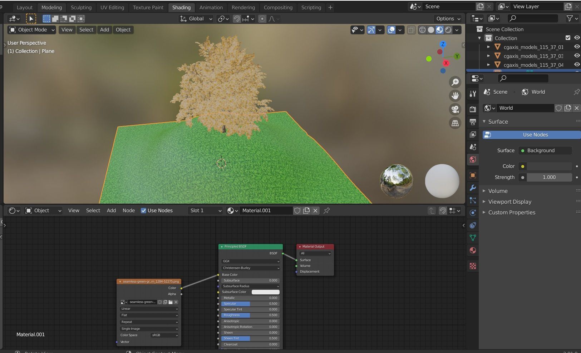This screenshot has width=581, height=353.
Task: Click the Options button in viewport header
Action: 448,19
